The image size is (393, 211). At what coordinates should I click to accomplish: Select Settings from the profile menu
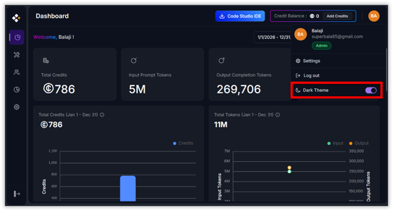311,61
